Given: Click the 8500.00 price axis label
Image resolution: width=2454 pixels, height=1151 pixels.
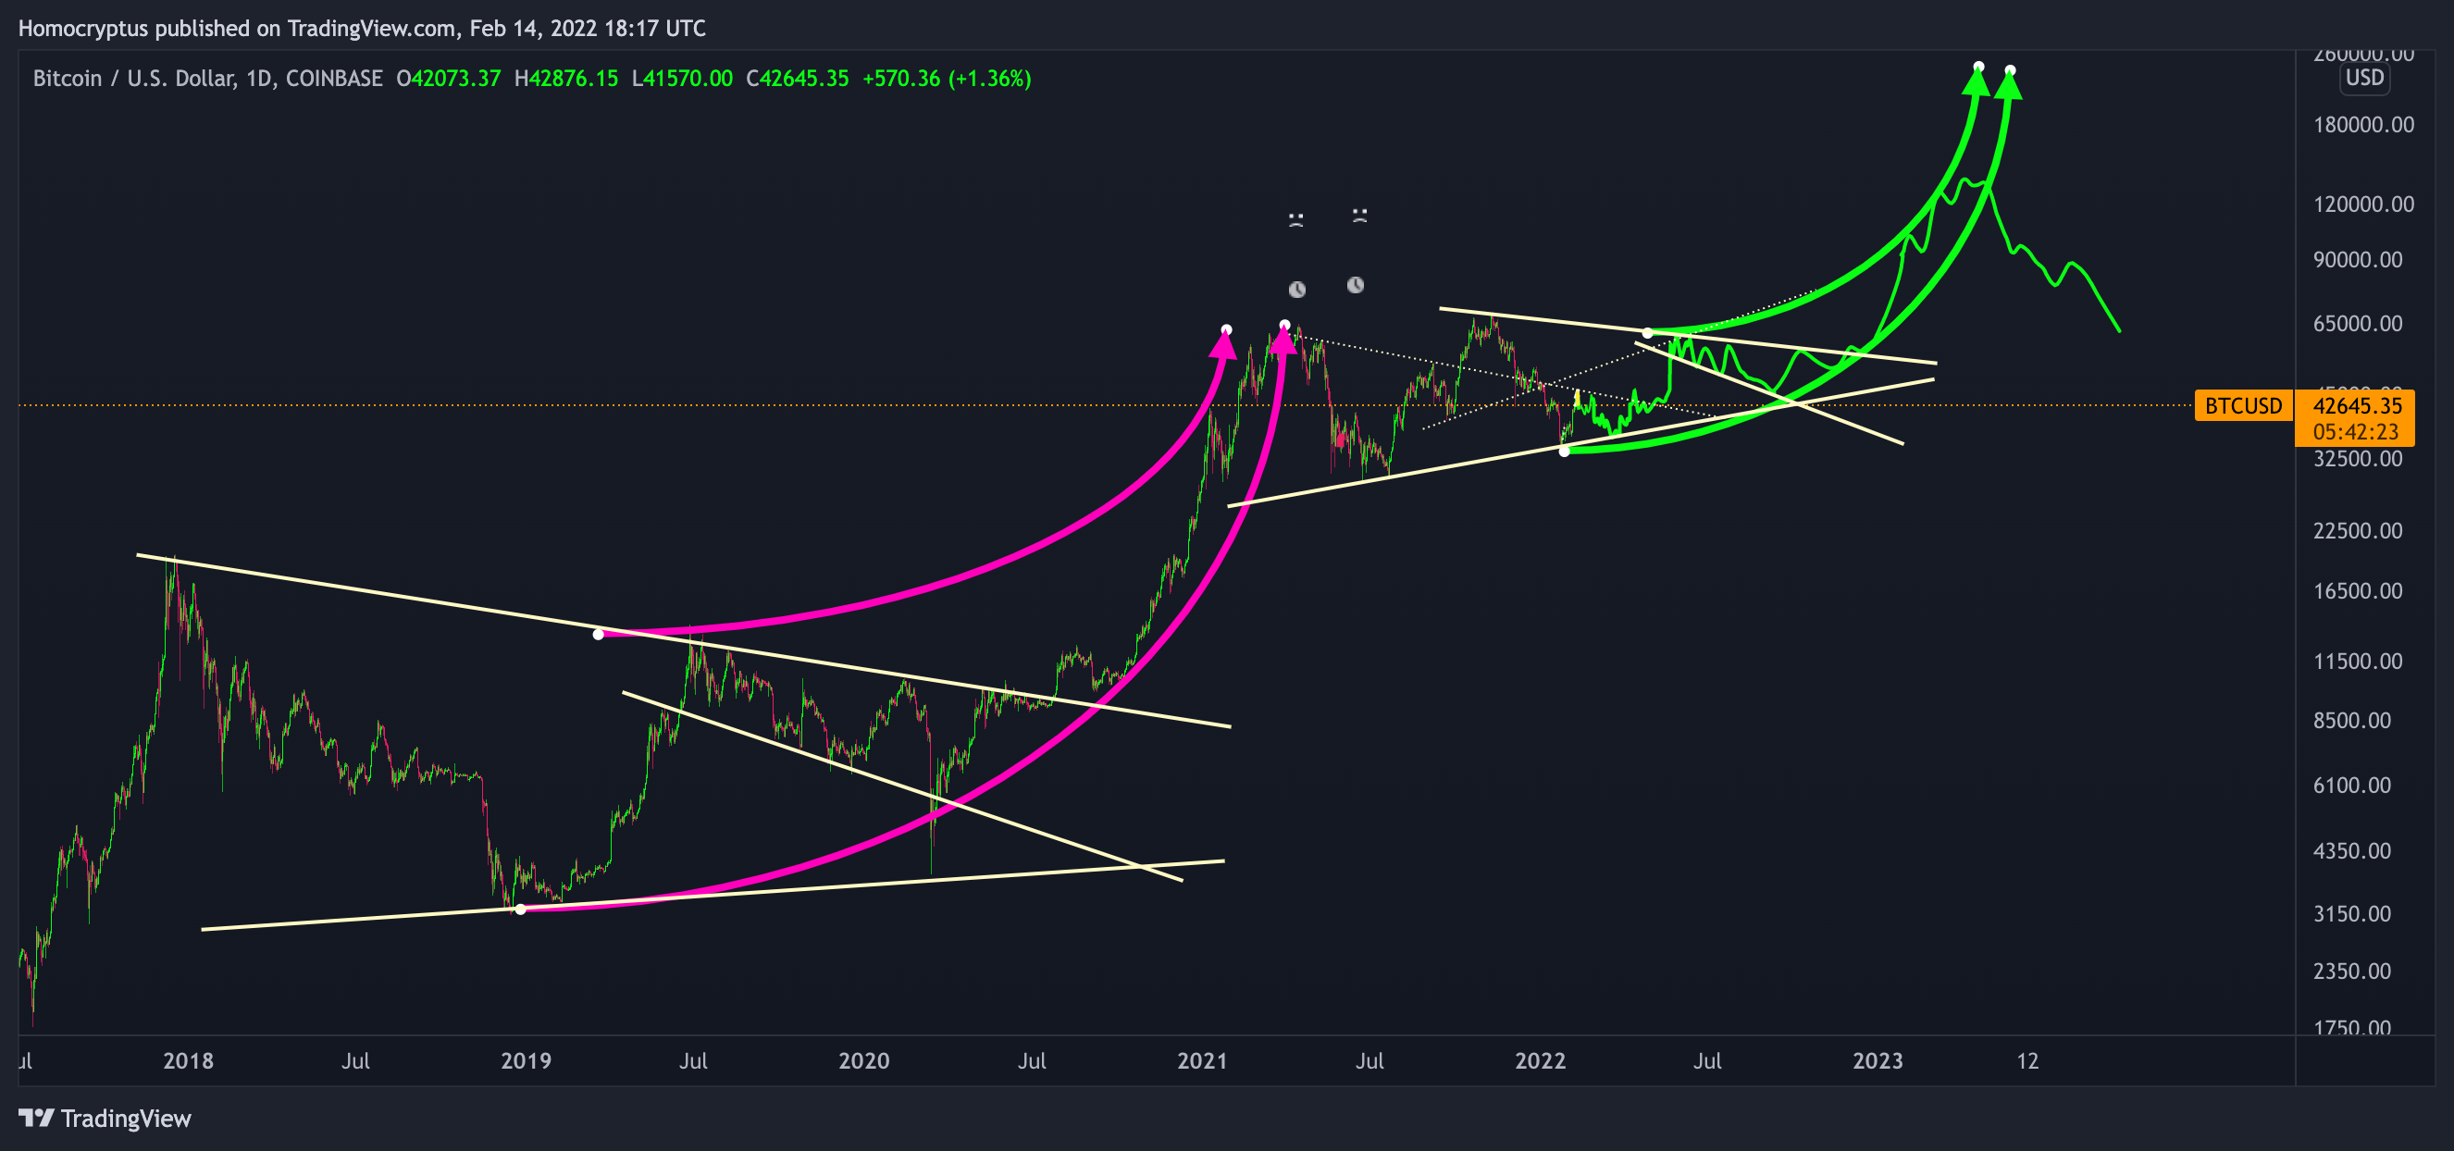Looking at the screenshot, I should (x=2352, y=721).
